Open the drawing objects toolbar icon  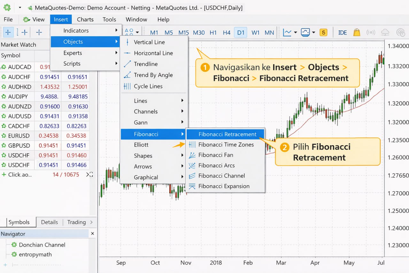(x=129, y=32)
